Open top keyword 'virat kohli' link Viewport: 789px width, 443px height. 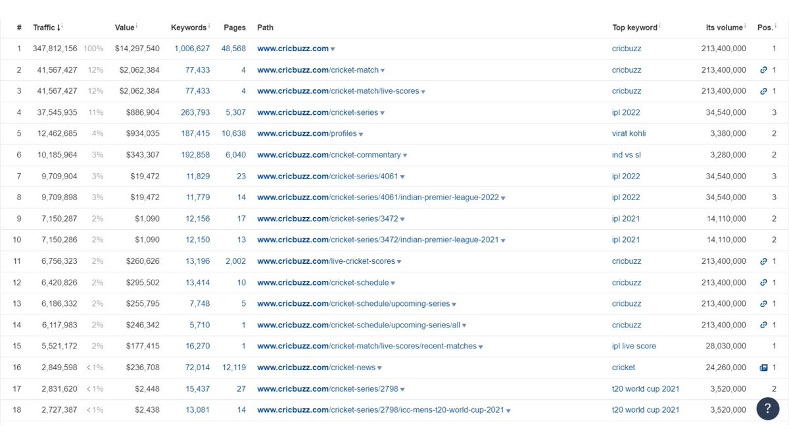(629, 133)
